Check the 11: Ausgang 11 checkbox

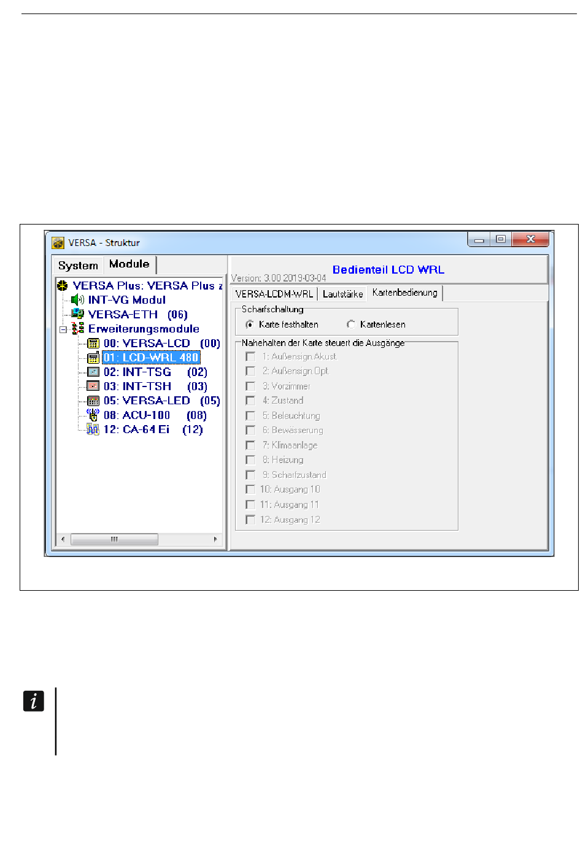coord(250,505)
